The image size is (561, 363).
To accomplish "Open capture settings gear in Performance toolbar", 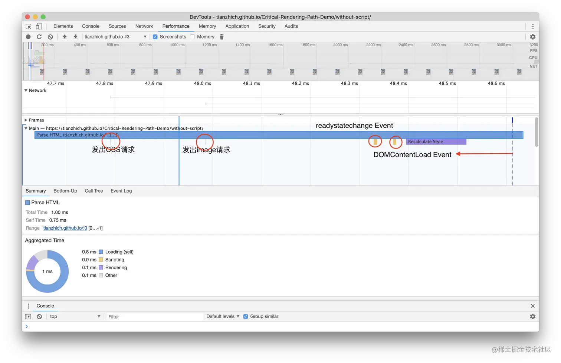I will 533,37.
